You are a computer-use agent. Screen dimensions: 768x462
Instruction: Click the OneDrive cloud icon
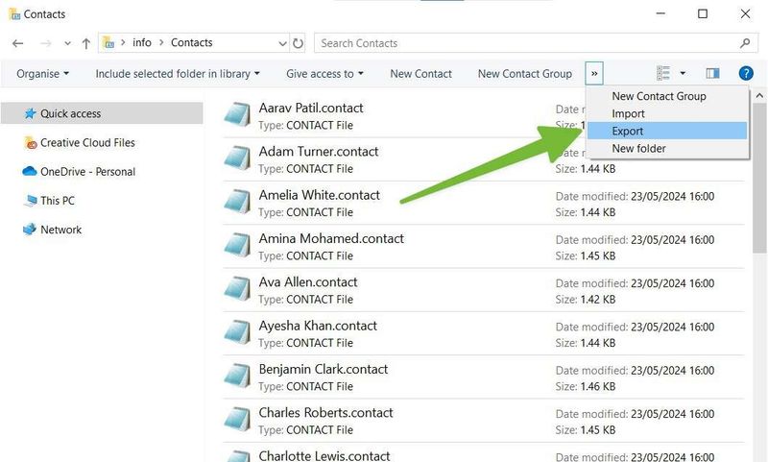point(30,171)
